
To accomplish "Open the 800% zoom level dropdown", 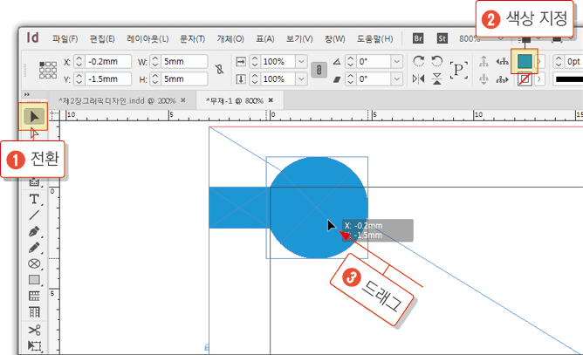I will click(500, 38).
